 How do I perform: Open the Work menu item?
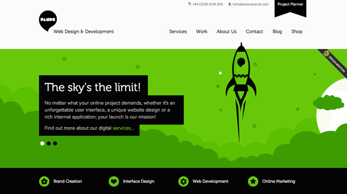[201, 31]
